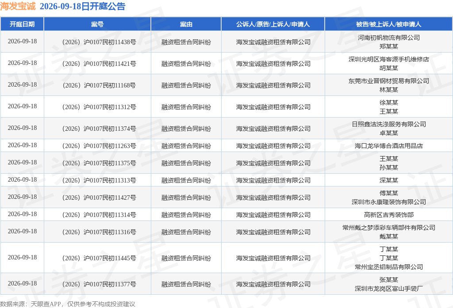Select case number 沪0107民初11312号
This screenshot has width=453, height=308.
[99, 107]
